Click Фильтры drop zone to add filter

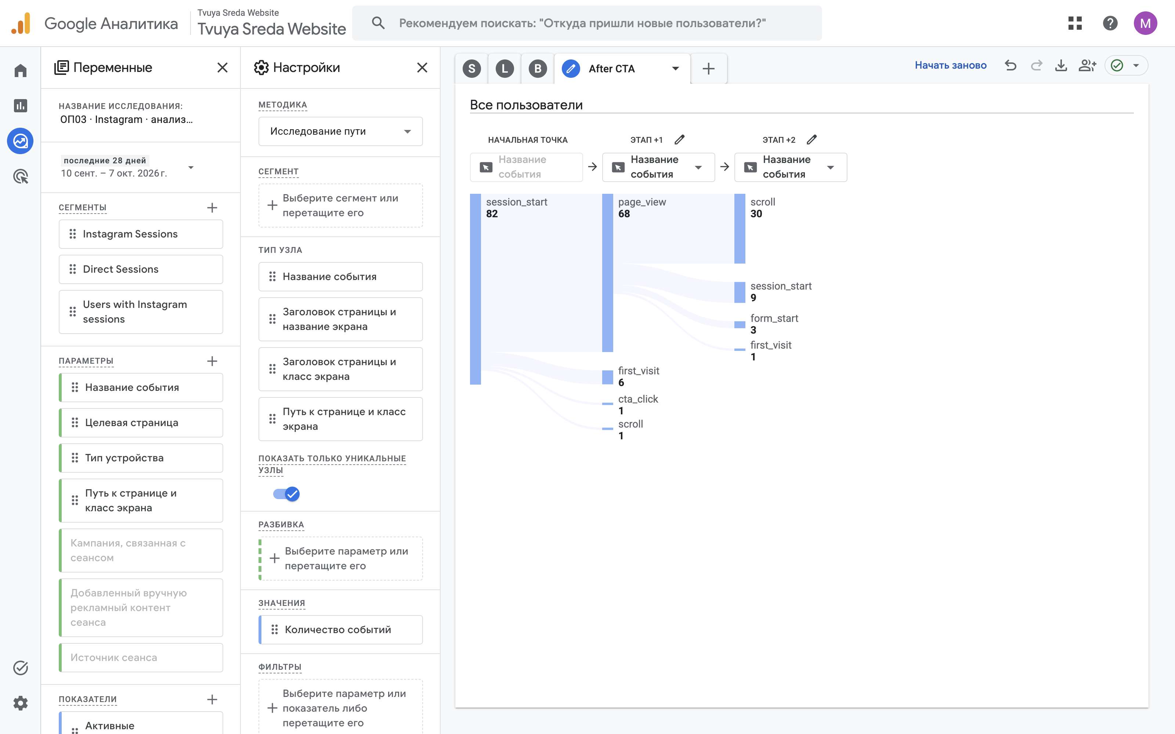click(x=340, y=707)
